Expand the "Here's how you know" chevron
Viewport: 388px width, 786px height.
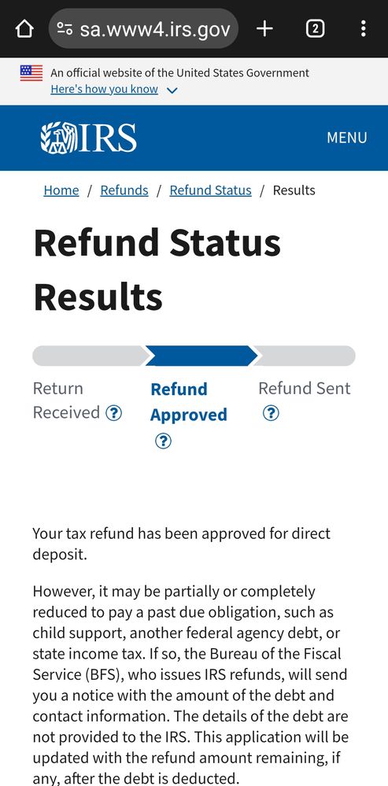172,90
